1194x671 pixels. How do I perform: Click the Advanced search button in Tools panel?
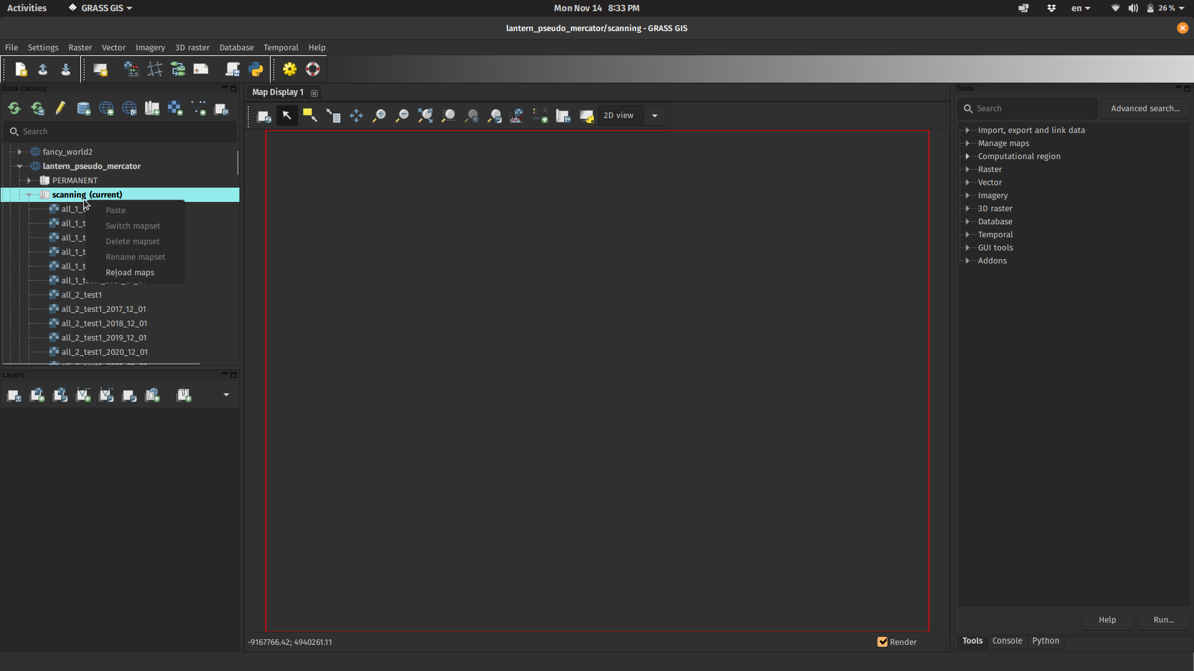point(1145,108)
